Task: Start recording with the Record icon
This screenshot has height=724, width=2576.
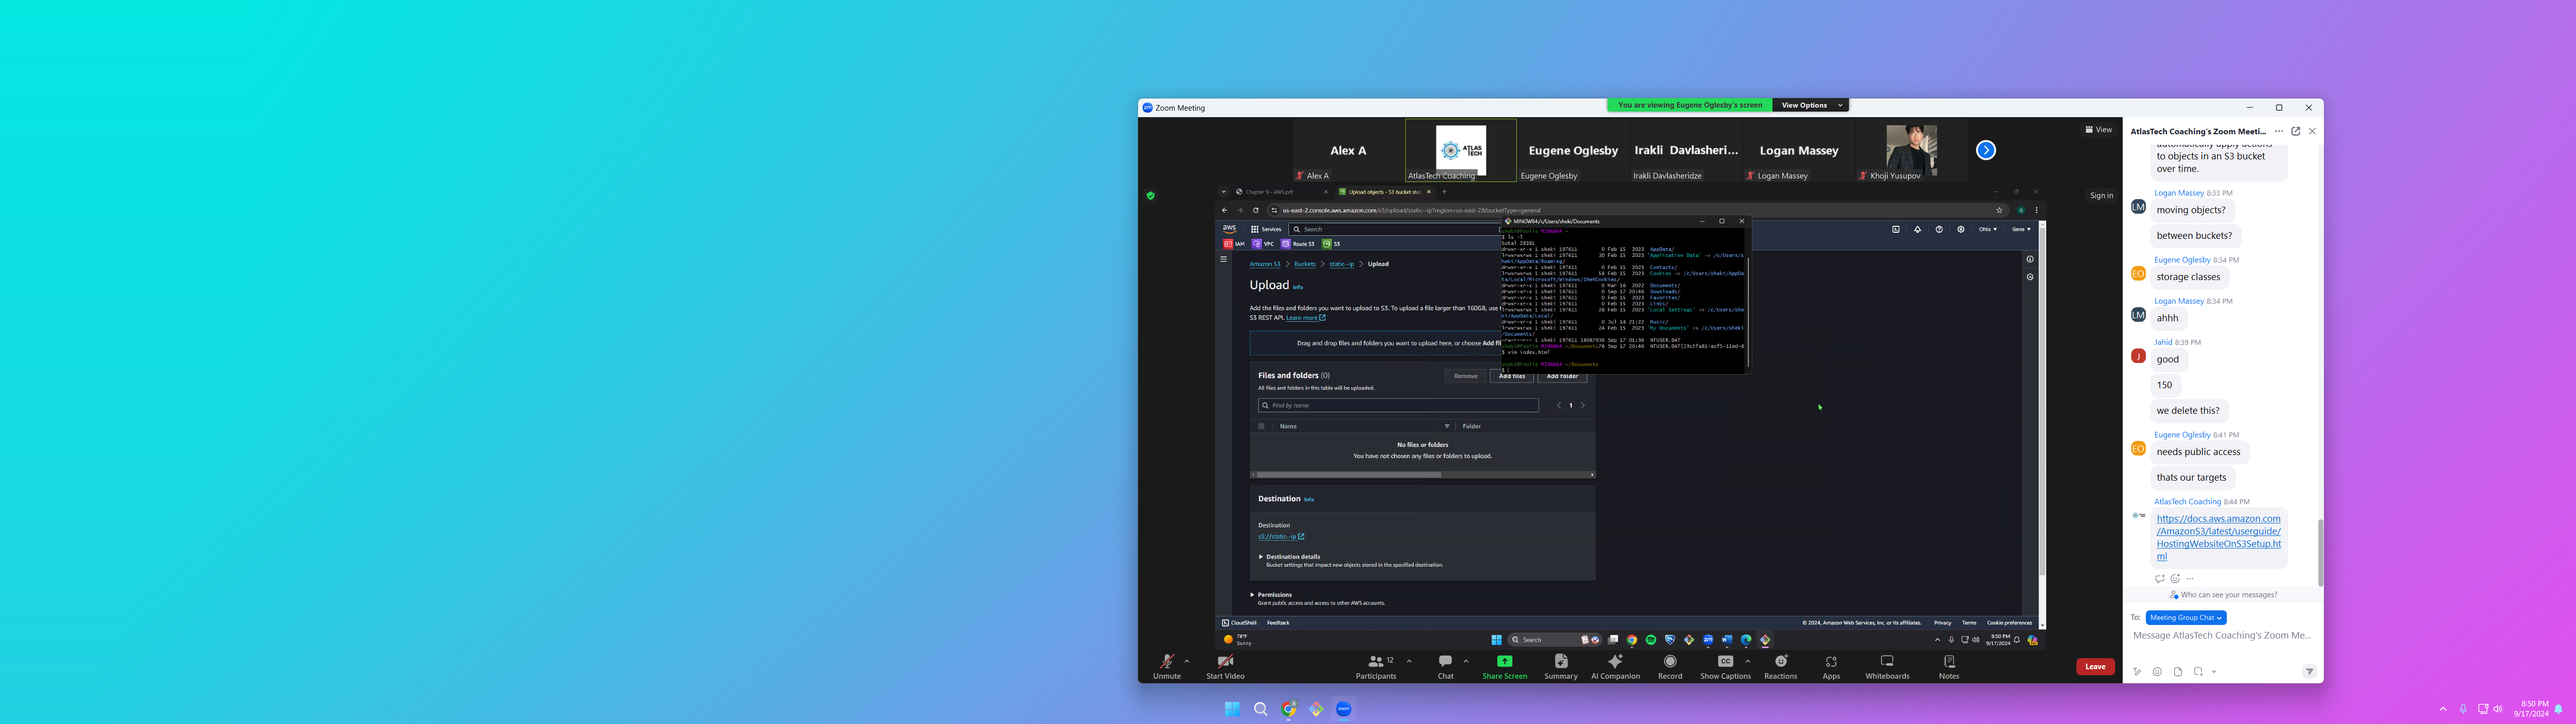Action: tap(1670, 662)
